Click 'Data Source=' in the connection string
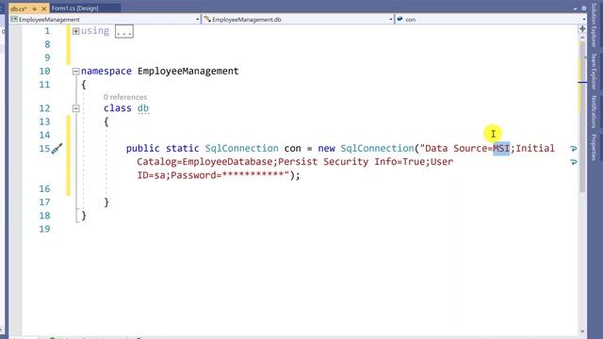 tap(459, 149)
